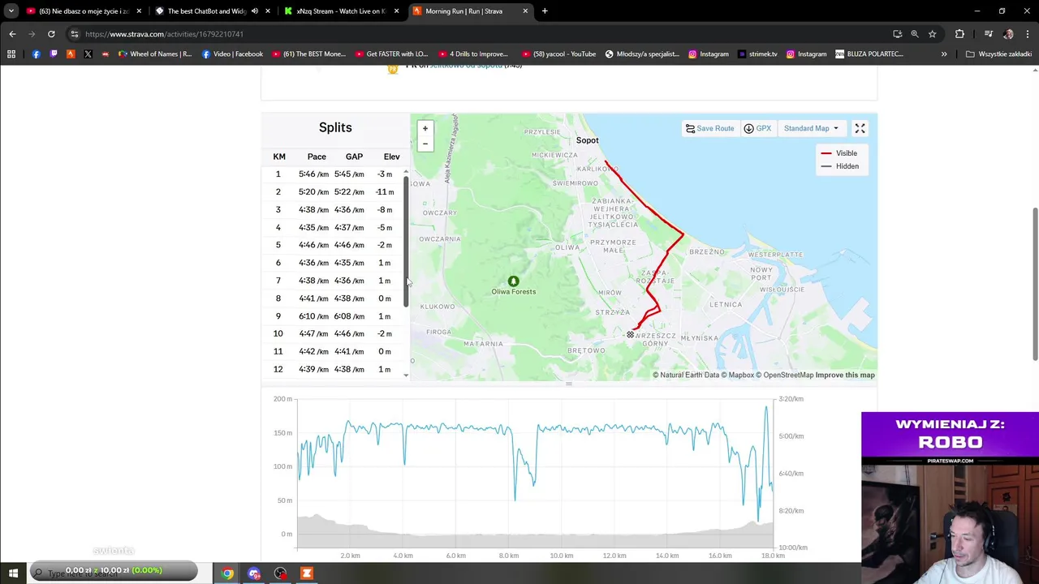Open the browser zoom magnifier icon
1039x584 pixels.
point(915,34)
